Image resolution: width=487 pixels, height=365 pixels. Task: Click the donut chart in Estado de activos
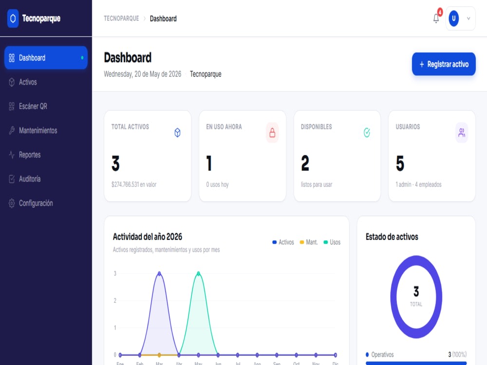tap(416, 297)
